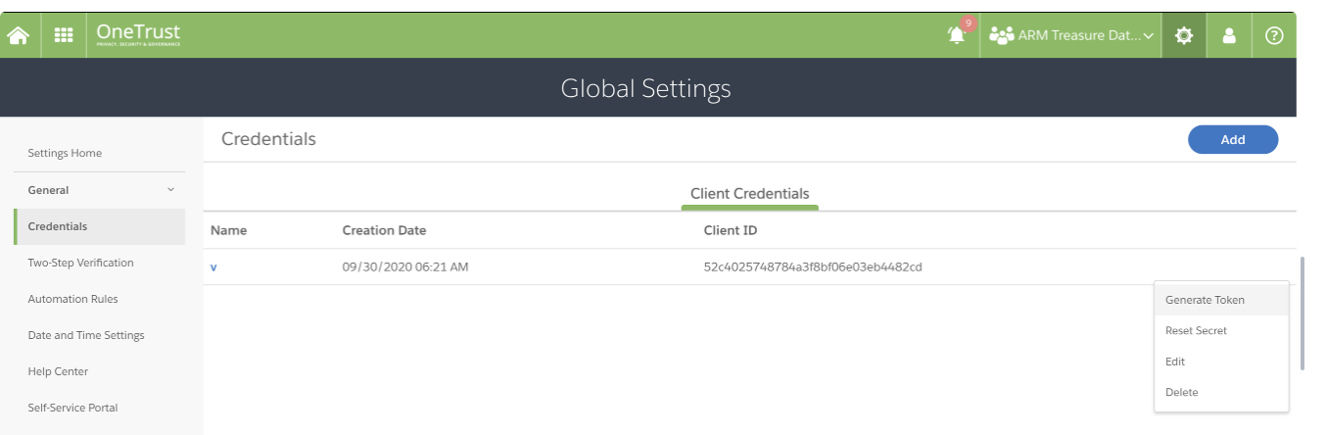This screenshot has height=435, width=1326.
Task: Click the vertical scrollbar on the right
Action: pyautogui.click(x=1302, y=314)
